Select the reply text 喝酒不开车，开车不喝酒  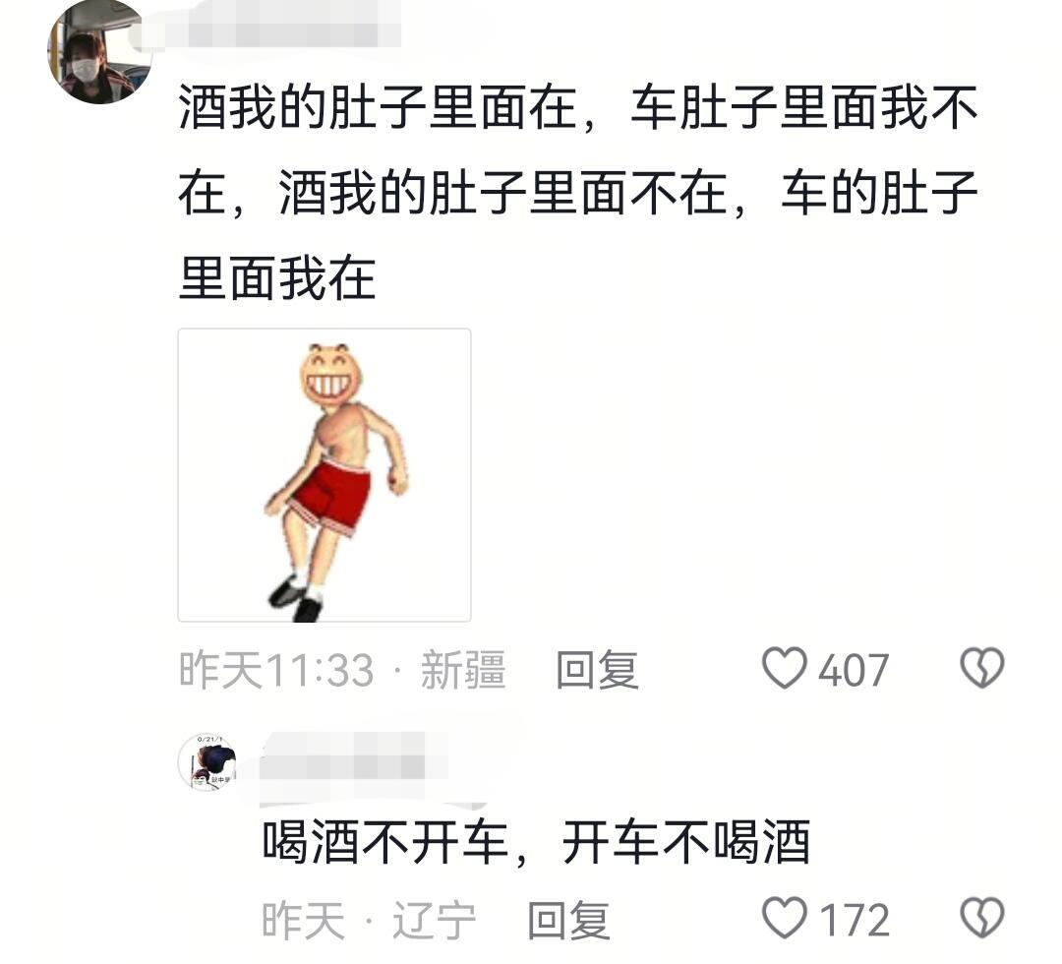(x=537, y=842)
